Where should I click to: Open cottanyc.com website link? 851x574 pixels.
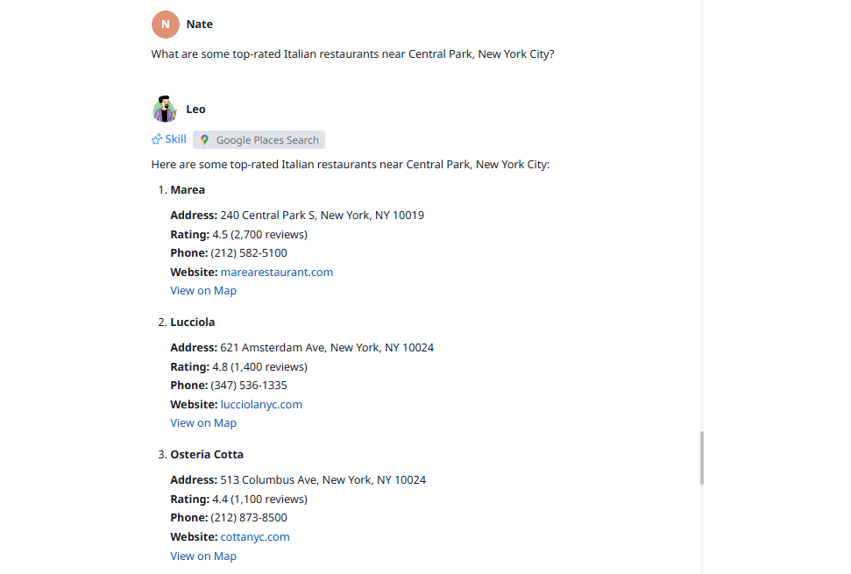click(255, 537)
